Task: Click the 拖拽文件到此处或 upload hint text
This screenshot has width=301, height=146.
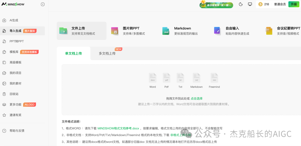Action: [x=178, y=99]
